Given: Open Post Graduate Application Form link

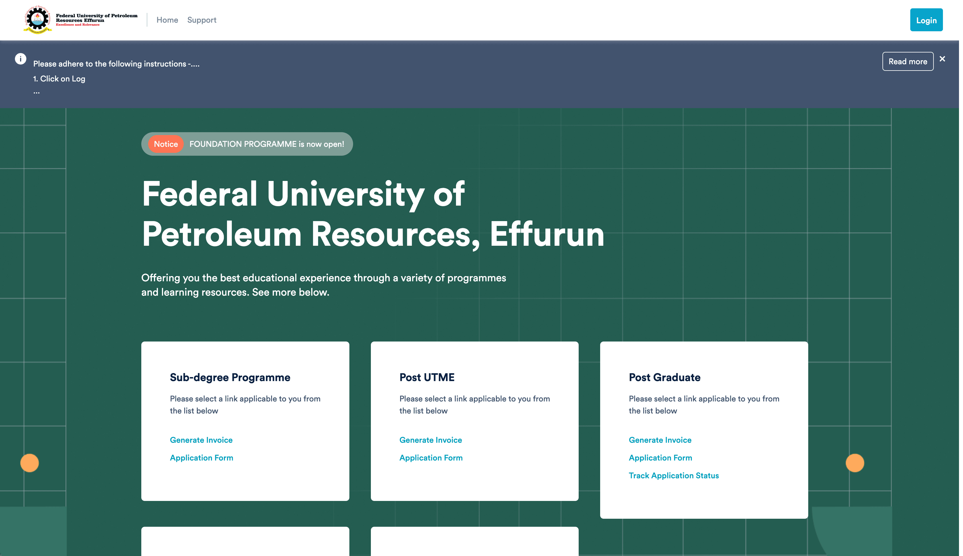Looking at the screenshot, I should pos(660,457).
